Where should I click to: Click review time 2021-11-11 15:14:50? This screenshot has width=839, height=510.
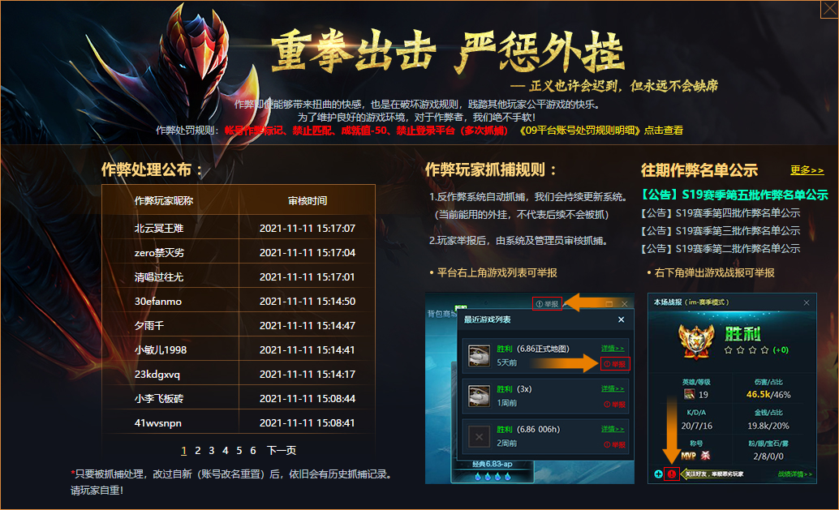(x=308, y=301)
